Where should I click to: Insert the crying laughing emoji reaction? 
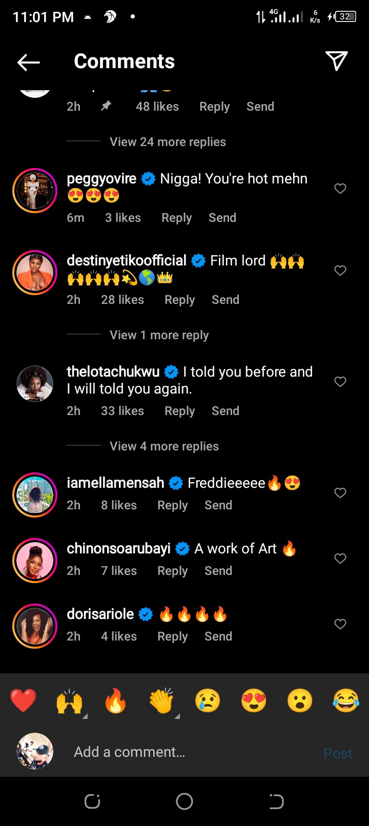tap(346, 700)
